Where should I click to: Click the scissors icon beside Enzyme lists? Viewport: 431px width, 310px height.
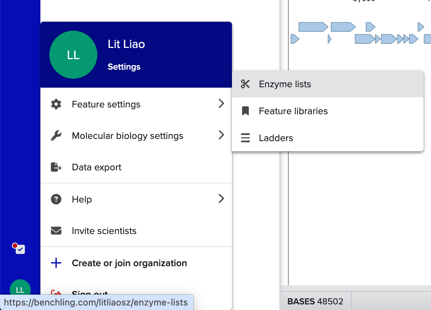pos(245,84)
